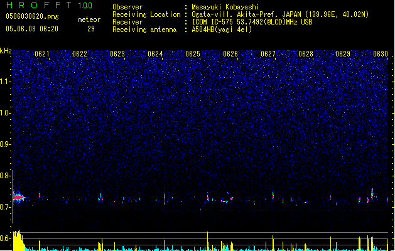This screenshot has height=251, width=395.
Task: Click the 0630 time marker
Action: [381, 54]
